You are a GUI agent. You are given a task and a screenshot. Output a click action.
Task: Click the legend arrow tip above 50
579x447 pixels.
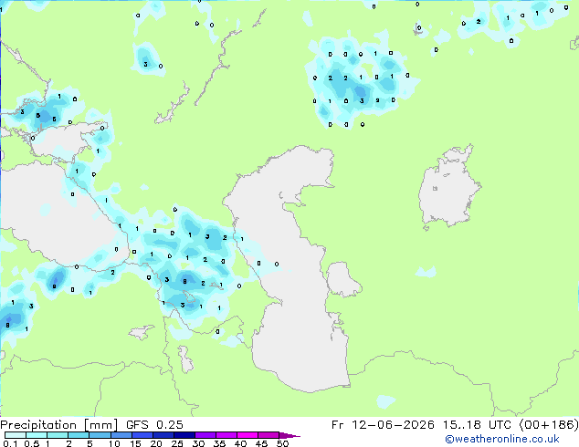(x=289, y=435)
